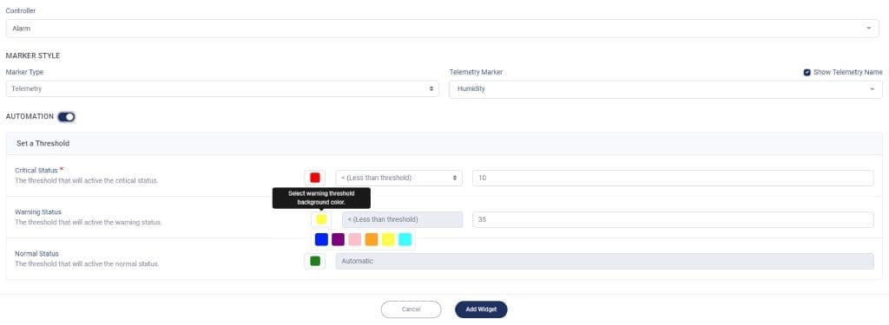889x325 pixels.
Task: Click the green Normal Status color box
Action: click(314, 261)
